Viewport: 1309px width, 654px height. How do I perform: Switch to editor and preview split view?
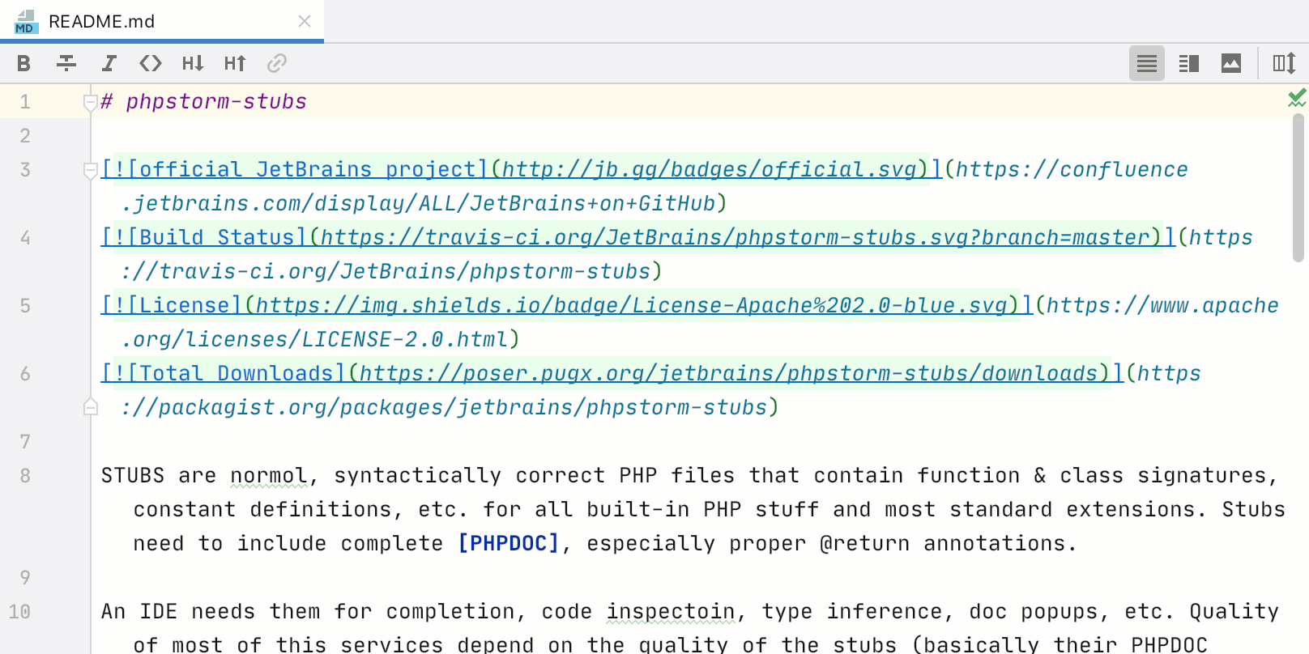[1189, 63]
